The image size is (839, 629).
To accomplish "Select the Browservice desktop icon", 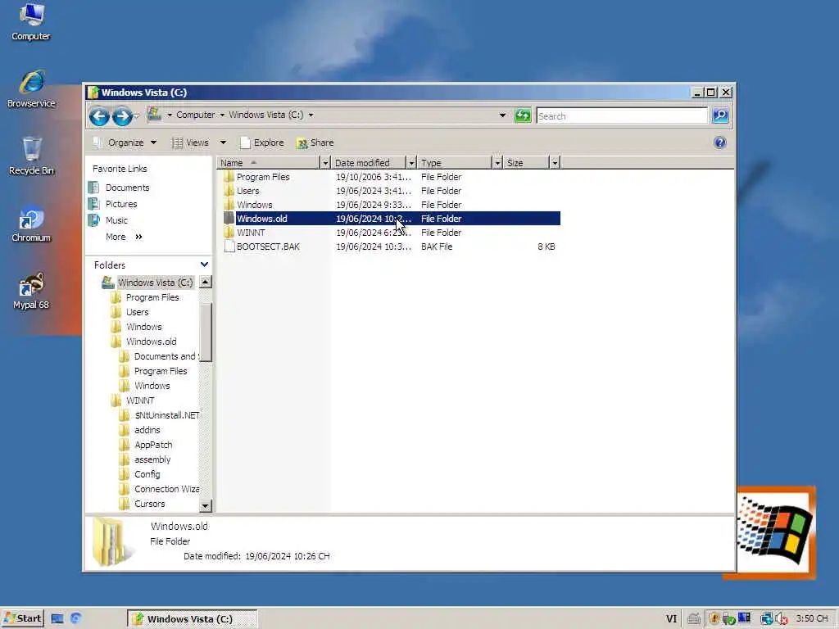I will pos(31,88).
